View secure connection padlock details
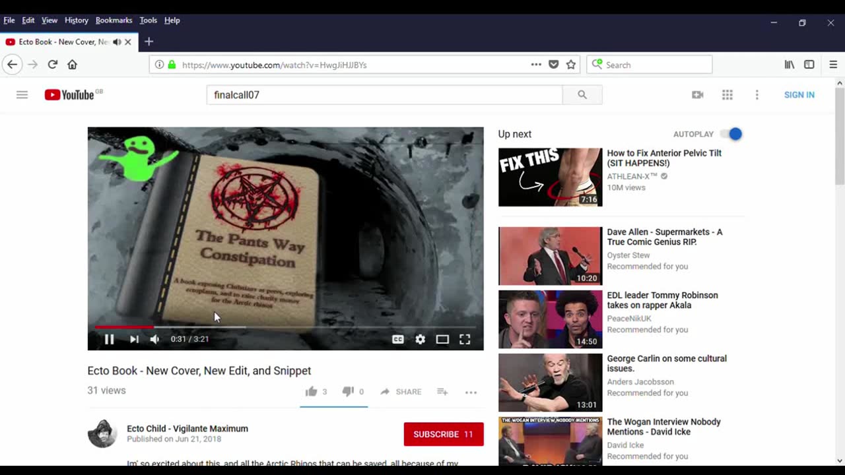The height and width of the screenshot is (475, 845). pos(172,65)
